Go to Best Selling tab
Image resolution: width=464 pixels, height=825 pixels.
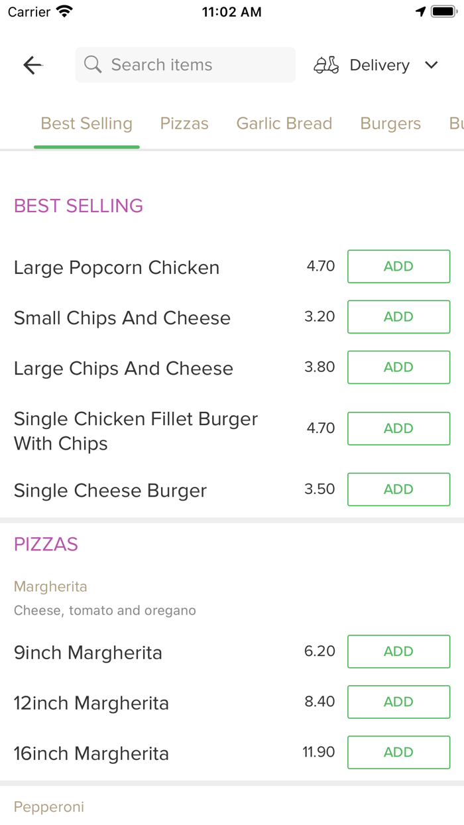point(87,123)
